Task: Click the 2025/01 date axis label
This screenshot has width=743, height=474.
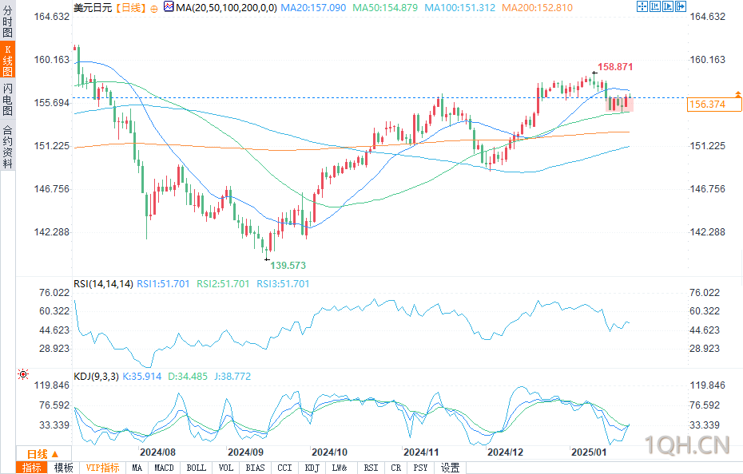Action: [589, 452]
